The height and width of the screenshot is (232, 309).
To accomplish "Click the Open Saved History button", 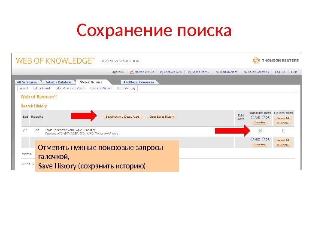I will (162, 117).
